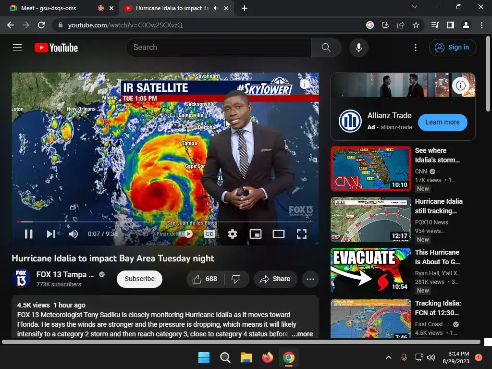
Task: Bookmark this page star
Action: (416, 25)
